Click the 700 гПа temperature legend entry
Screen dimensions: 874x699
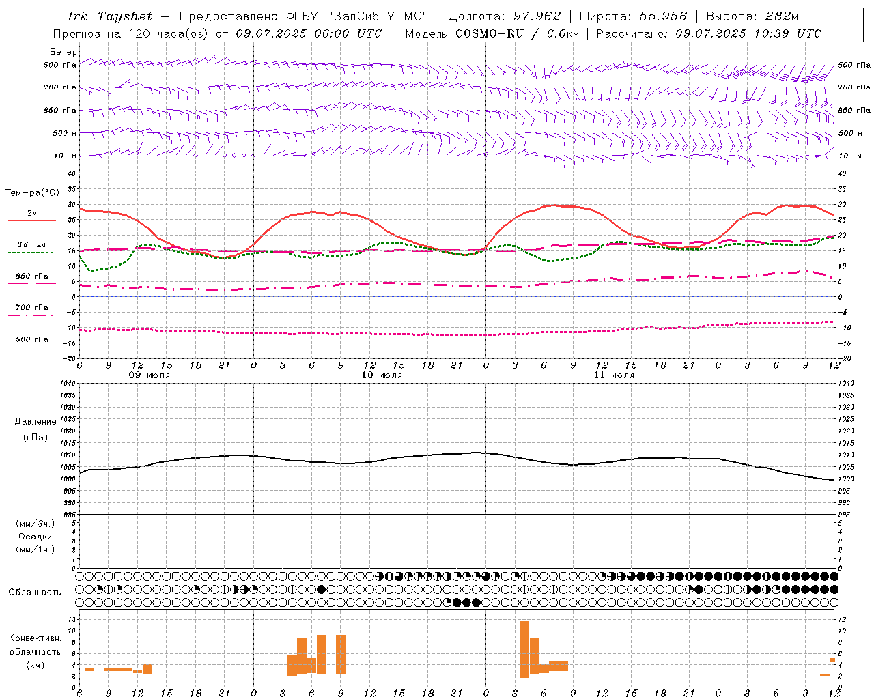point(32,307)
